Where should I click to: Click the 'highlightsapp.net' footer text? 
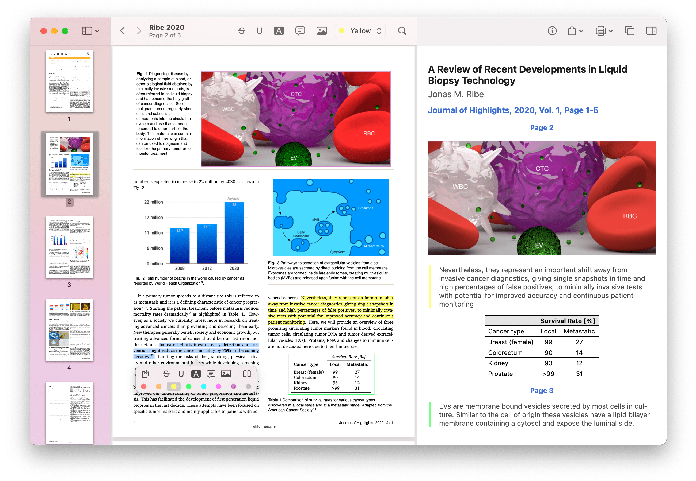pos(264,426)
